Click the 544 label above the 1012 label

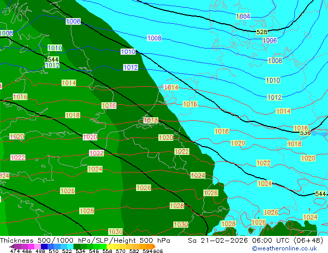tap(53, 59)
